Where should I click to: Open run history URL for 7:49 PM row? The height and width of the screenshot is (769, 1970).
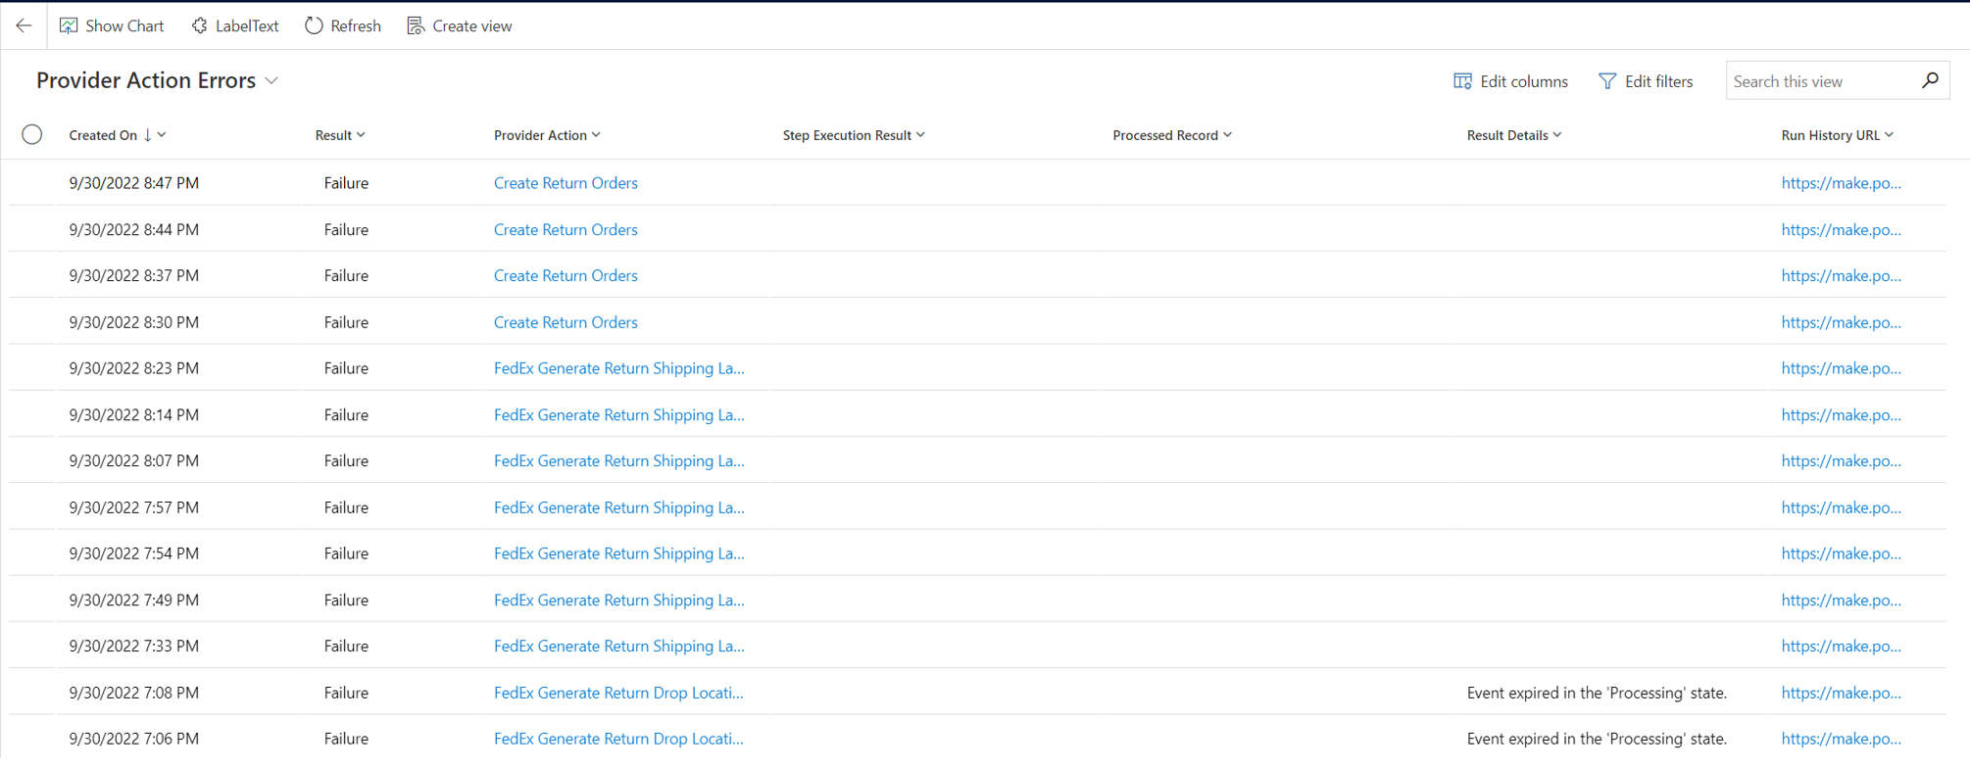[1842, 600]
